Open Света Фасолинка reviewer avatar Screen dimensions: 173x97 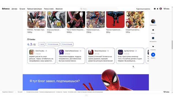tap(61, 52)
